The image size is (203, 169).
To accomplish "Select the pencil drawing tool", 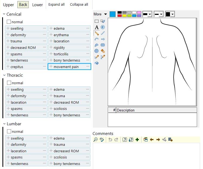I will [x=97, y=33].
